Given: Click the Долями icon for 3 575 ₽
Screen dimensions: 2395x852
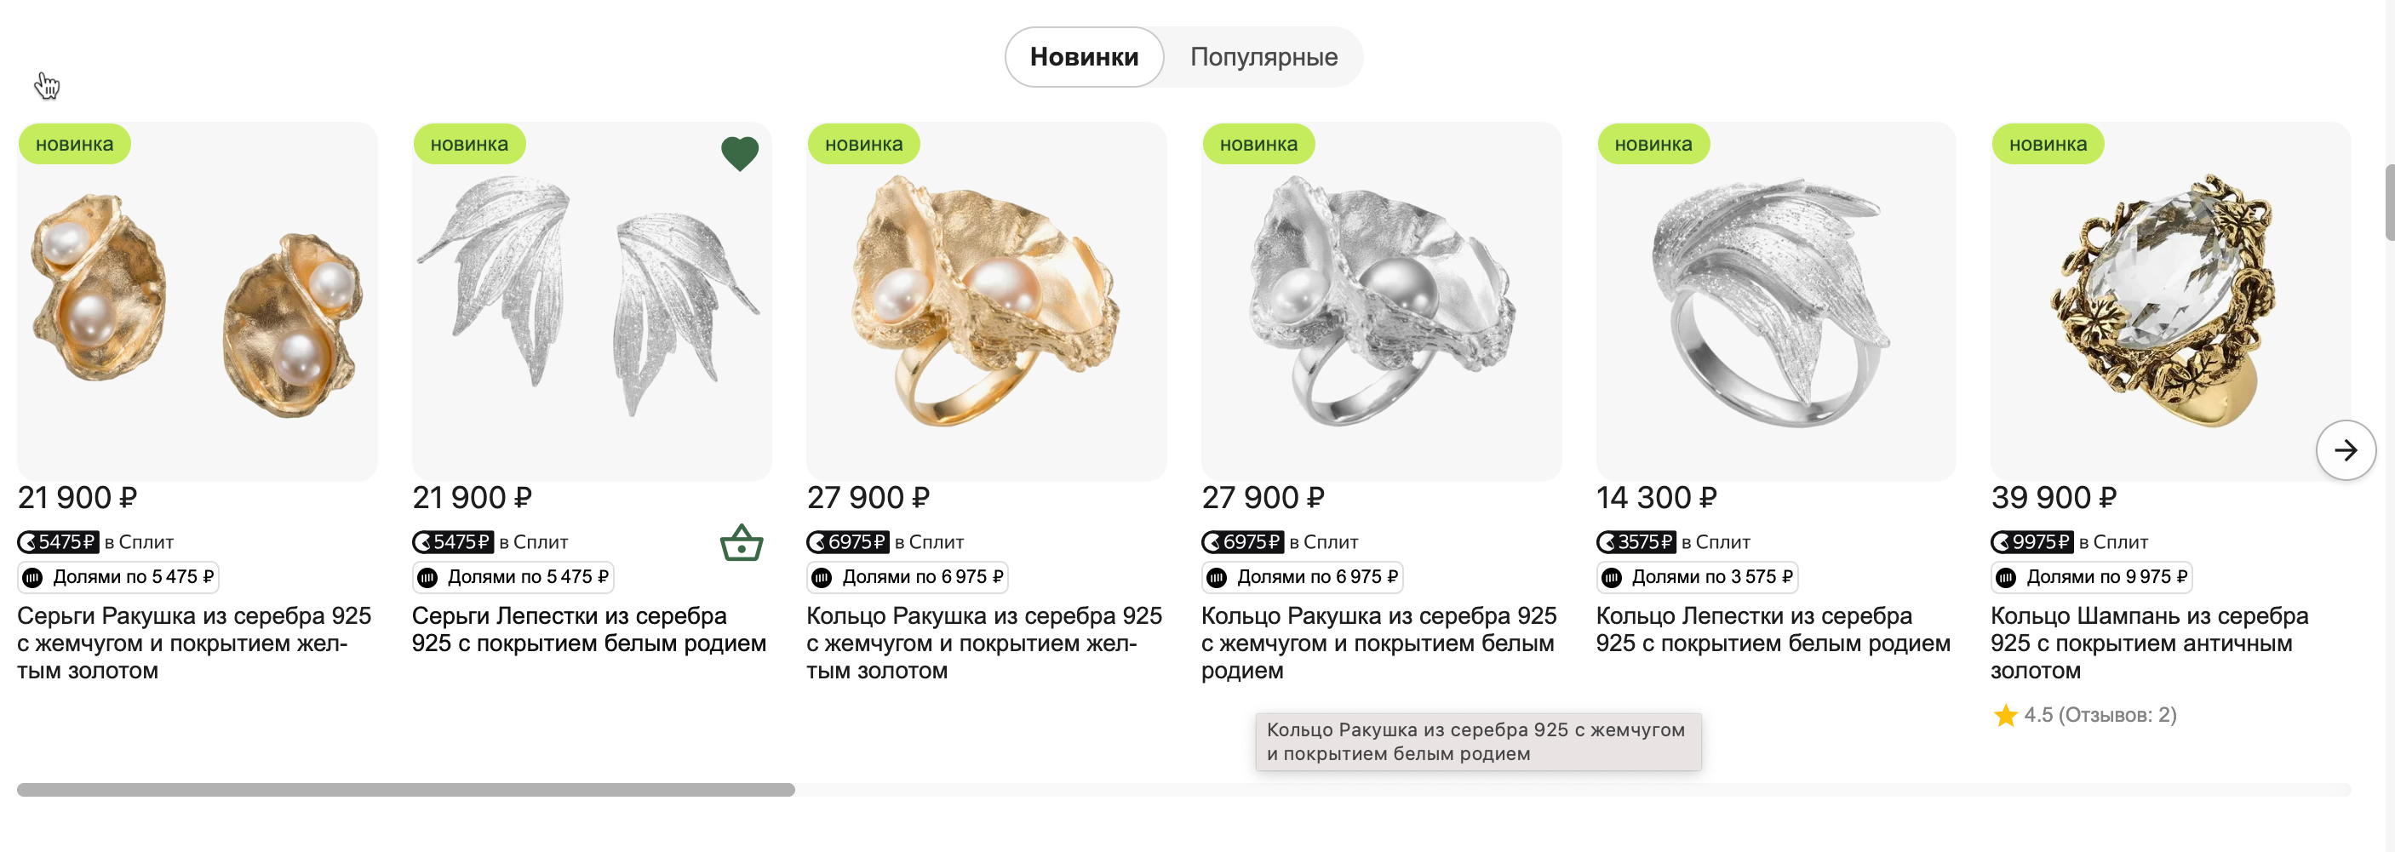Looking at the screenshot, I should coord(1611,578).
